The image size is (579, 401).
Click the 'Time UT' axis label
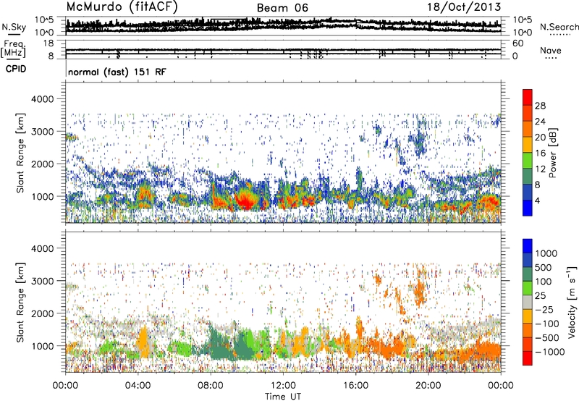tap(283, 397)
